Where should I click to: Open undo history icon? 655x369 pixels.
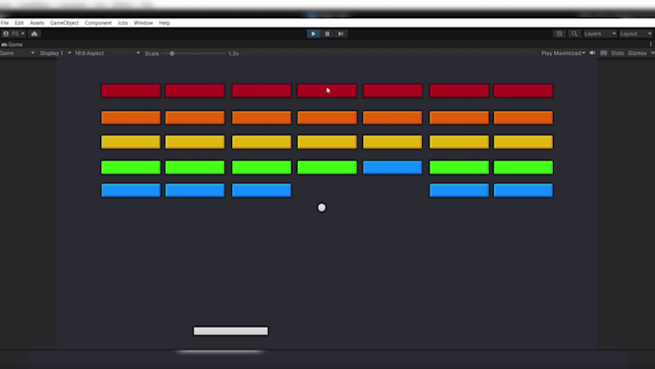pos(560,34)
